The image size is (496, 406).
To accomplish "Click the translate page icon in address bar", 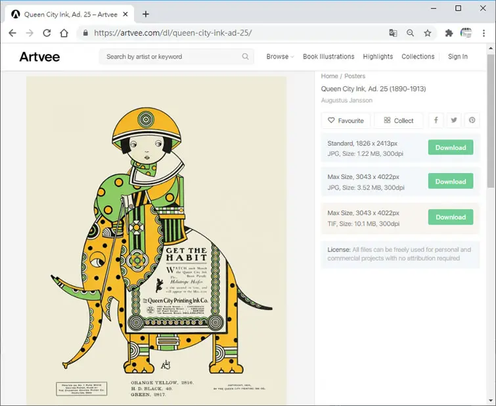I will (393, 33).
